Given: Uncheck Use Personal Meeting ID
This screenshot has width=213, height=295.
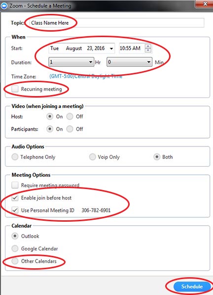Looking at the screenshot, I should pyautogui.click(x=15, y=210).
